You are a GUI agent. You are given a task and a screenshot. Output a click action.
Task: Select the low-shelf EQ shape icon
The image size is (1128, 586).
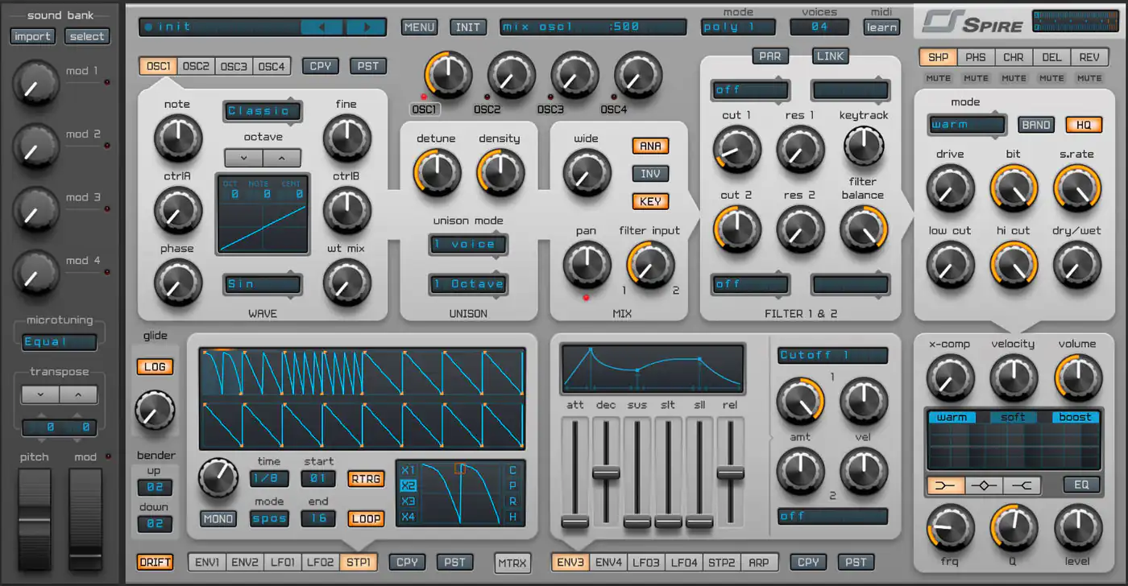click(946, 485)
